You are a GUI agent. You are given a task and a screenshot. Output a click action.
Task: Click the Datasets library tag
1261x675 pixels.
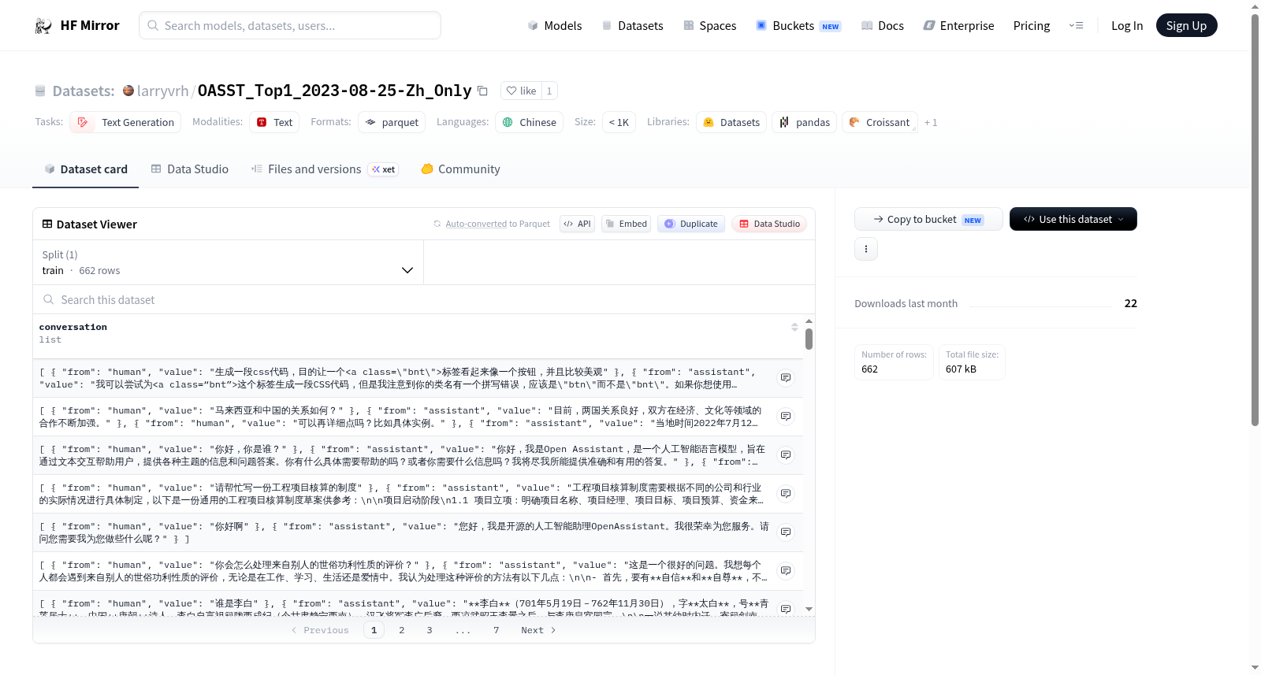[731, 122]
